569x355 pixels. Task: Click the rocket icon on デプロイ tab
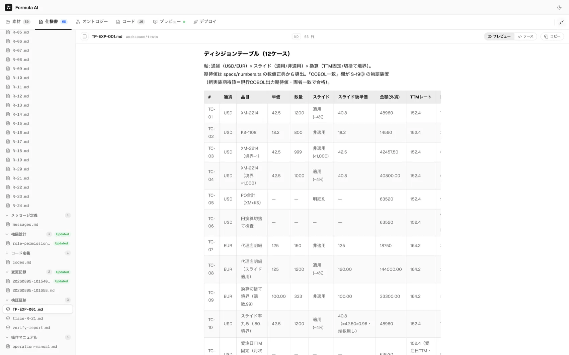(195, 22)
